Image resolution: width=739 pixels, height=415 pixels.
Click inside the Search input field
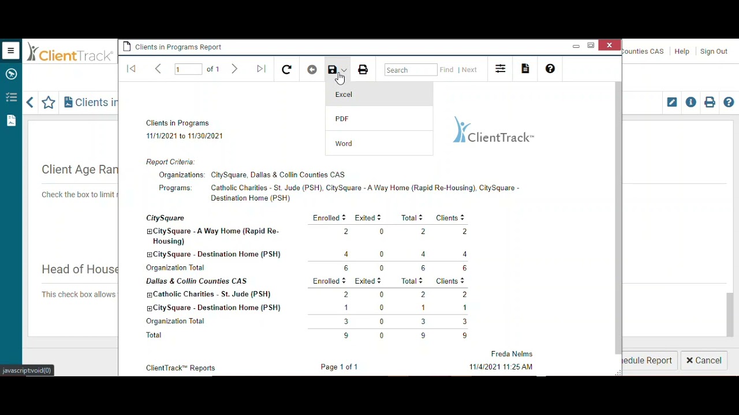point(410,69)
